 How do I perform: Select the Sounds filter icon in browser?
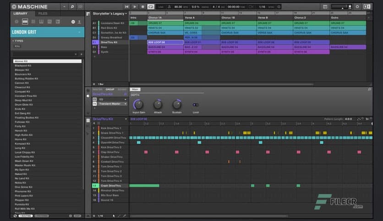click(33, 21)
